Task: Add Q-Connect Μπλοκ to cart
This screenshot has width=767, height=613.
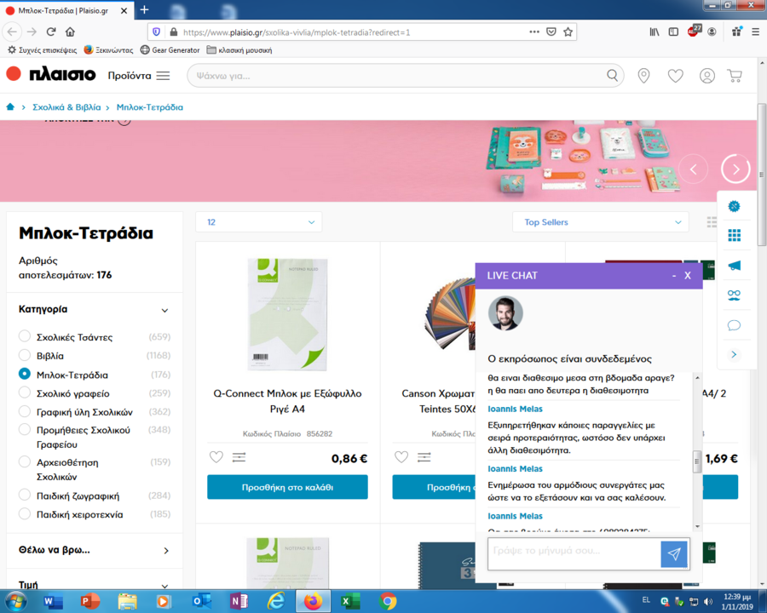Action: point(288,487)
